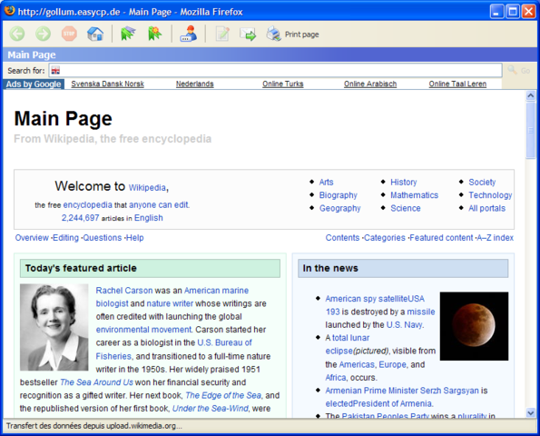Open Nederlands ad link
Screen dimensions: 540x436
pos(194,84)
